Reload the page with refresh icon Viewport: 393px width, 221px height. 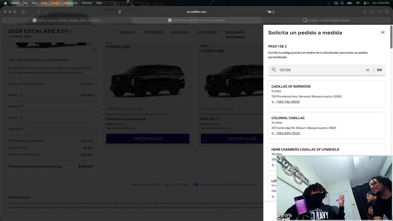click(274, 12)
